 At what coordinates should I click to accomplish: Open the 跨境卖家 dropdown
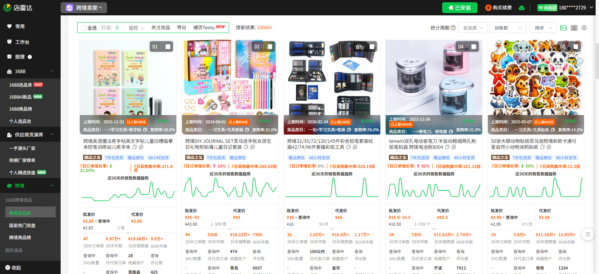[84, 7]
